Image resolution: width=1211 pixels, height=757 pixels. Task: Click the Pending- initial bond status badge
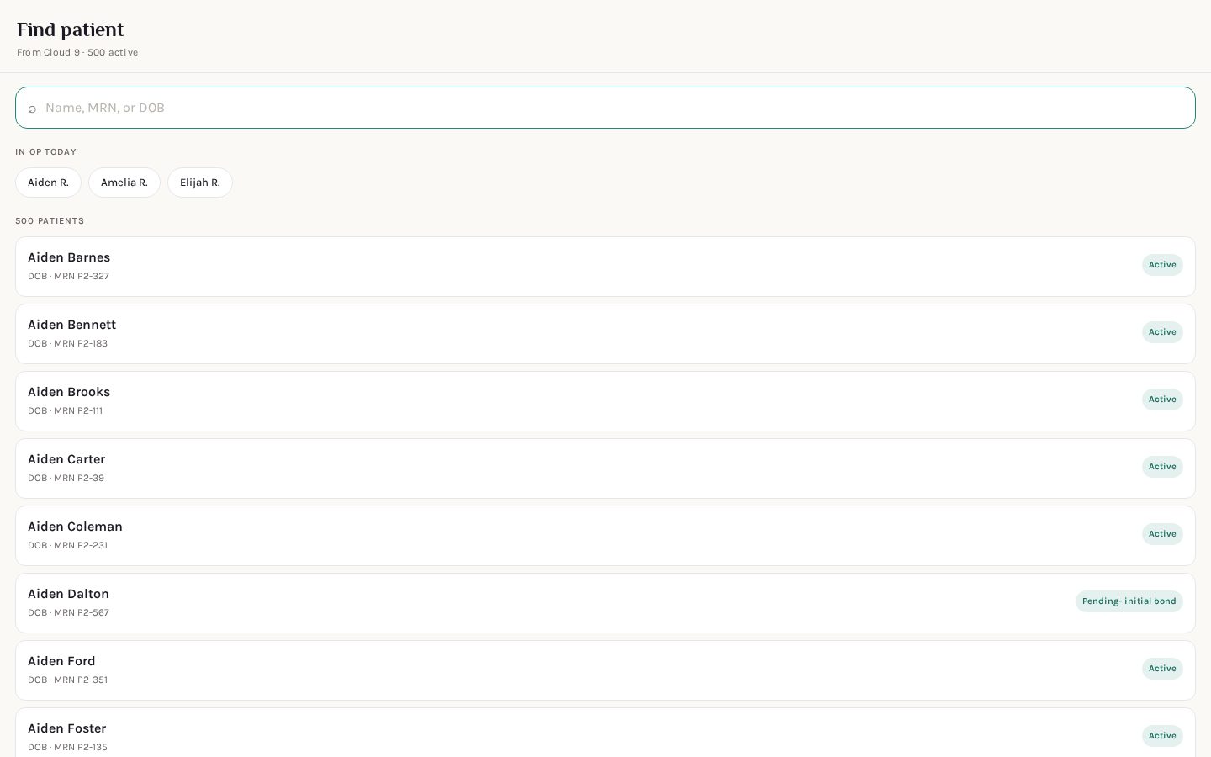[1129, 601]
